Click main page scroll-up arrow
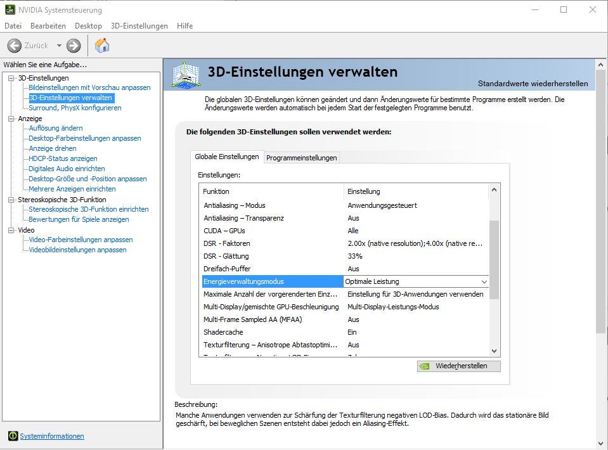Viewport: 608px width, 450px height. 600,65
